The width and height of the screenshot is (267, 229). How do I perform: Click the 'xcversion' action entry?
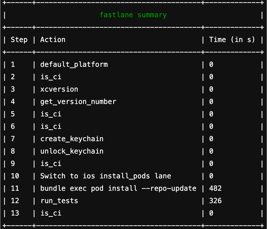pos(59,89)
